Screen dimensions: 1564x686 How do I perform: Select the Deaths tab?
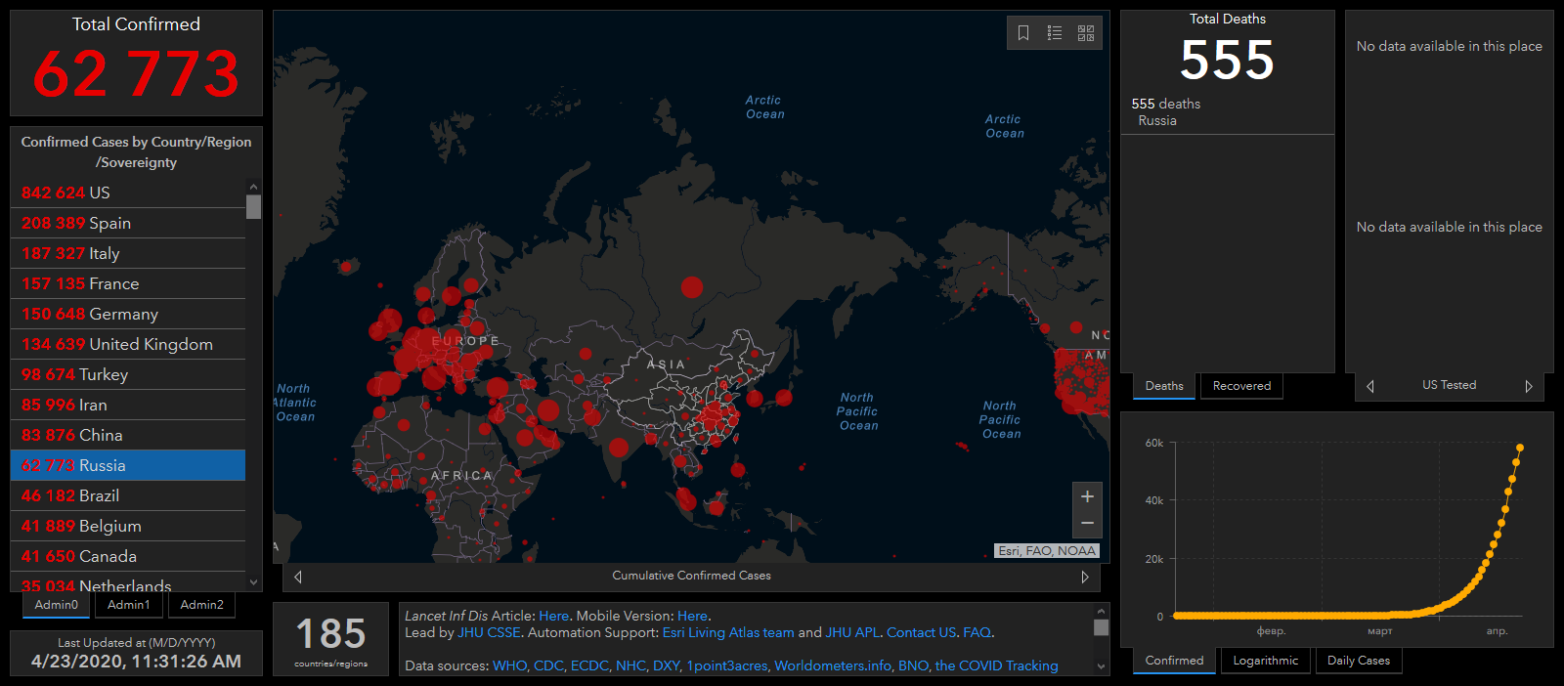click(x=1164, y=386)
